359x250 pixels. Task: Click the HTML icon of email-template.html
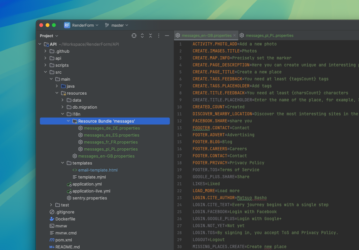coord(75,170)
